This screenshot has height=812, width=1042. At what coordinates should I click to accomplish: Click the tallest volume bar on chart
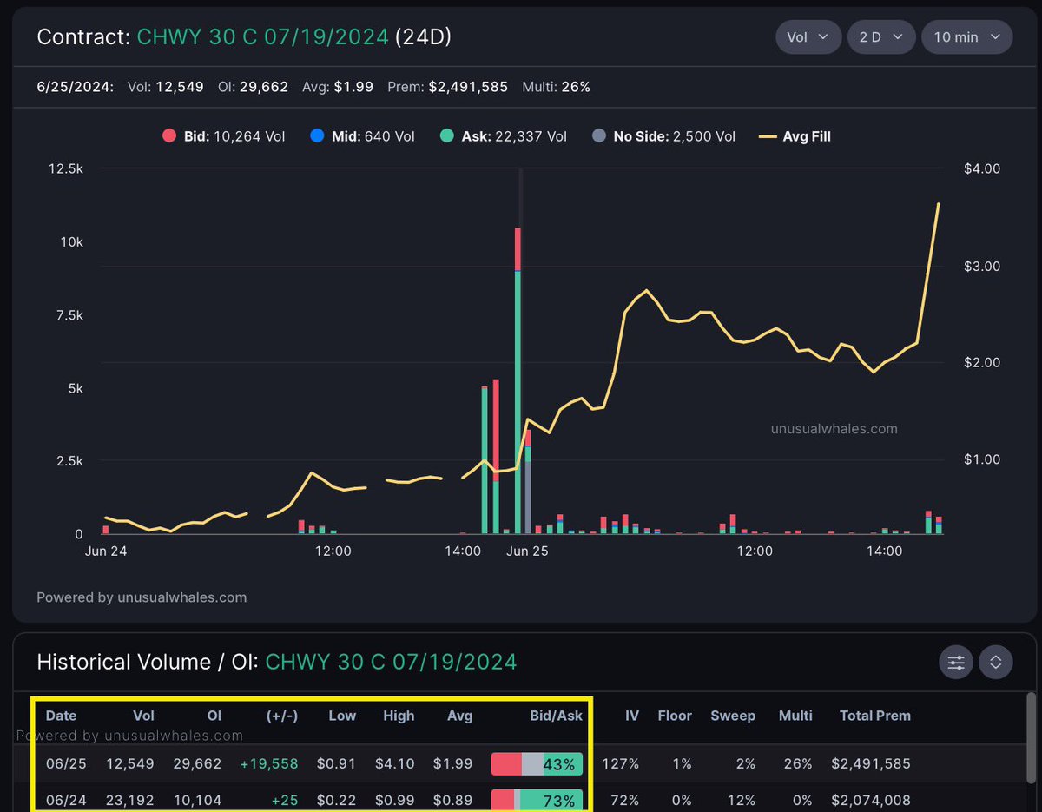(x=518, y=380)
